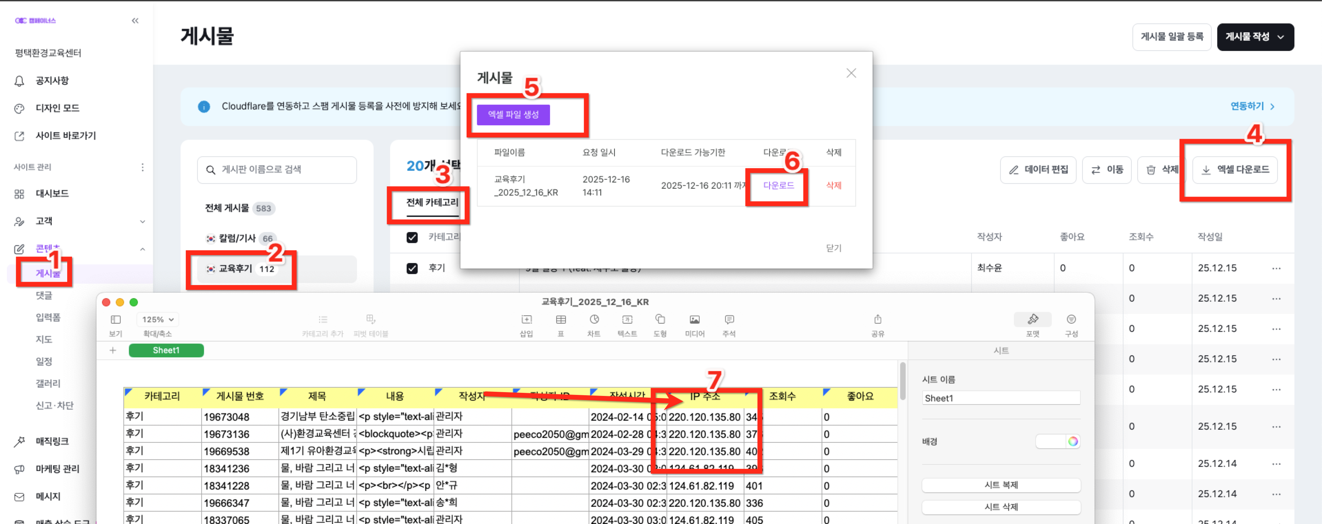Viewport: 1322px width, 524px height.
Task: Click the notice bell icon (공지사항)
Action: pos(20,81)
